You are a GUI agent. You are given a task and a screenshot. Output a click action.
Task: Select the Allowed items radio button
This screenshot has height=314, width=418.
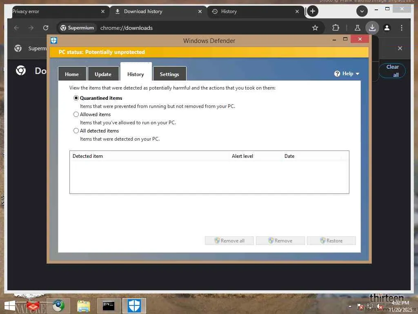tap(76, 114)
